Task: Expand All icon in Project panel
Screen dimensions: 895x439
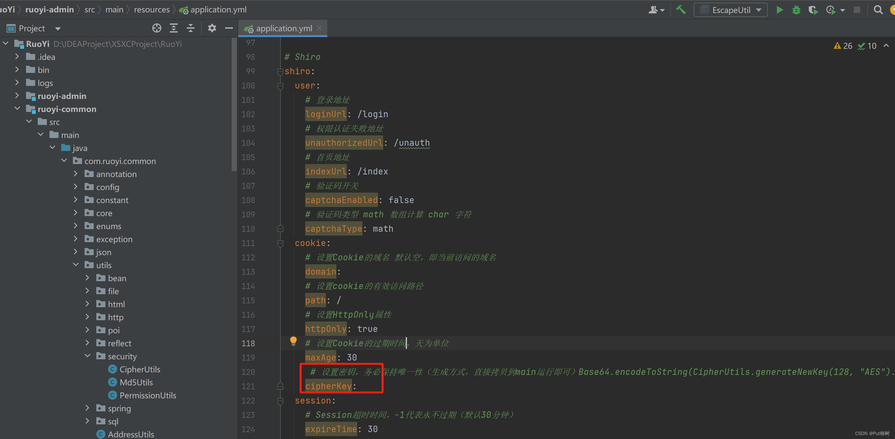Action: pyautogui.click(x=174, y=28)
